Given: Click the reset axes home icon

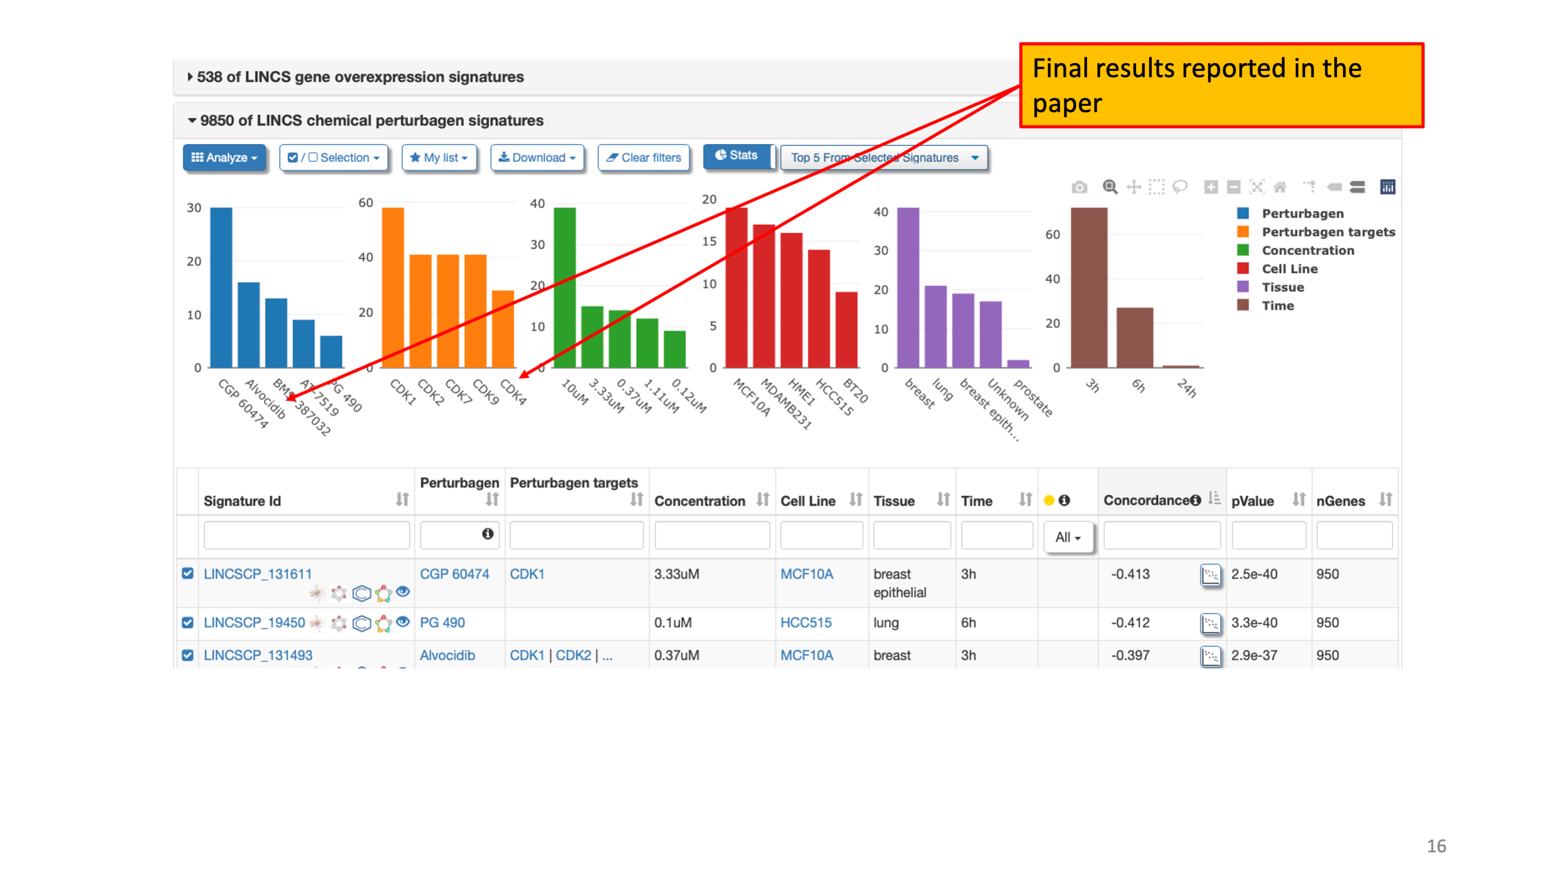Looking at the screenshot, I should tap(1280, 187).
